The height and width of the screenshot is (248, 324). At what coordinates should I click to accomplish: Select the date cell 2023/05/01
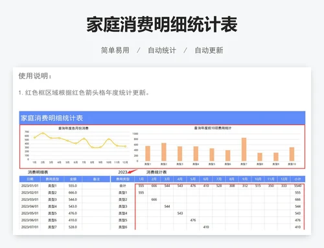30,213
